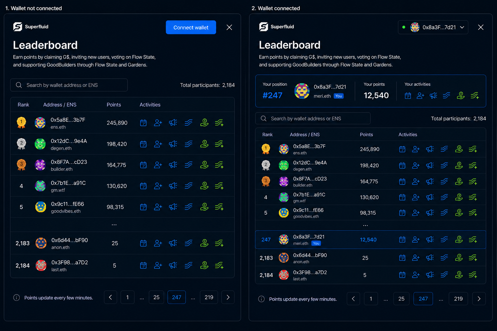Click Points column header in left panel
Viewport: 497px width, 331px height.
pyautogui.click(x=114, y=105)
